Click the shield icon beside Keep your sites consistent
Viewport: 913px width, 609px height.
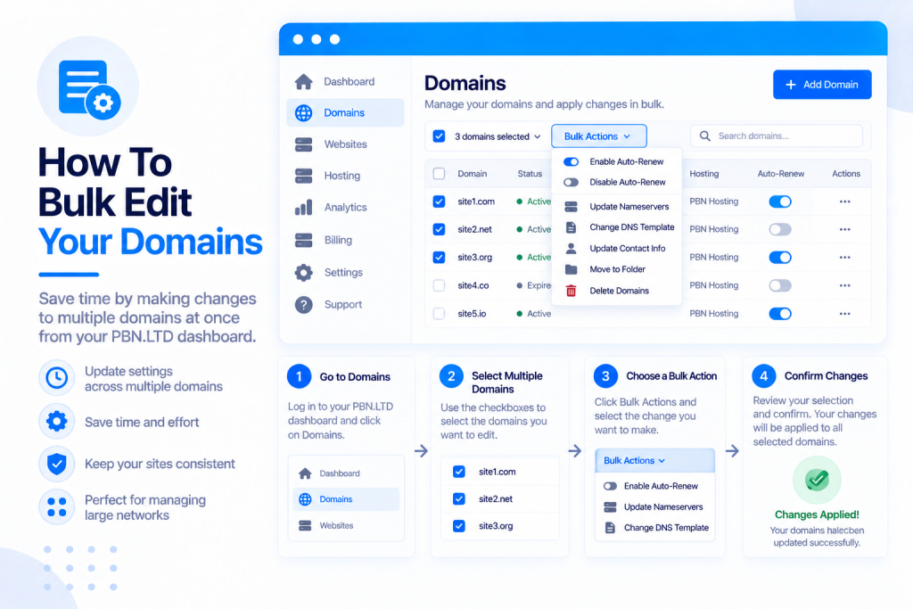56,464
